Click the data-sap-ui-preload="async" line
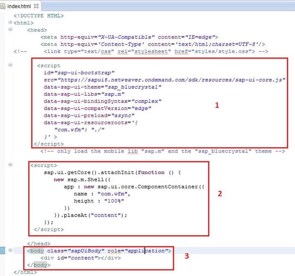 pyautogui.click(x=89, y=116)
